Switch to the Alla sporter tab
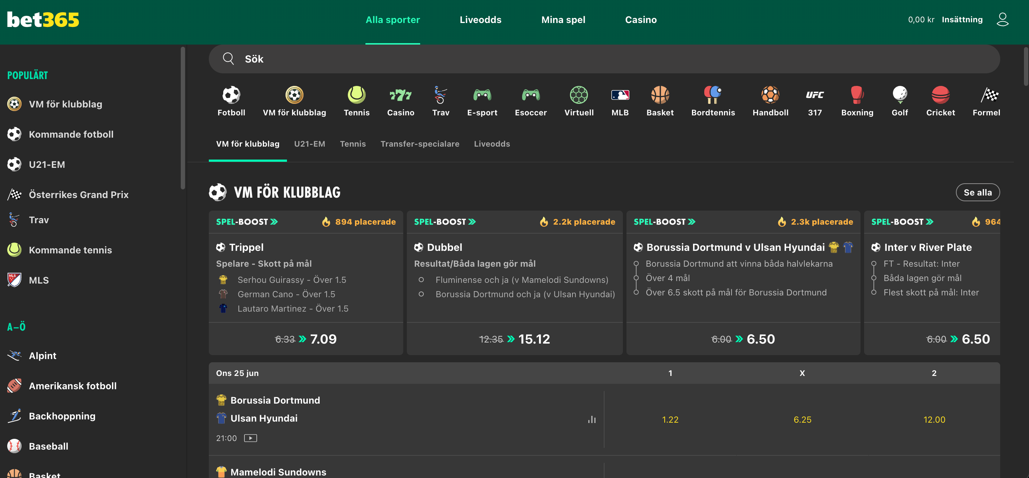 tap(392, 19)
